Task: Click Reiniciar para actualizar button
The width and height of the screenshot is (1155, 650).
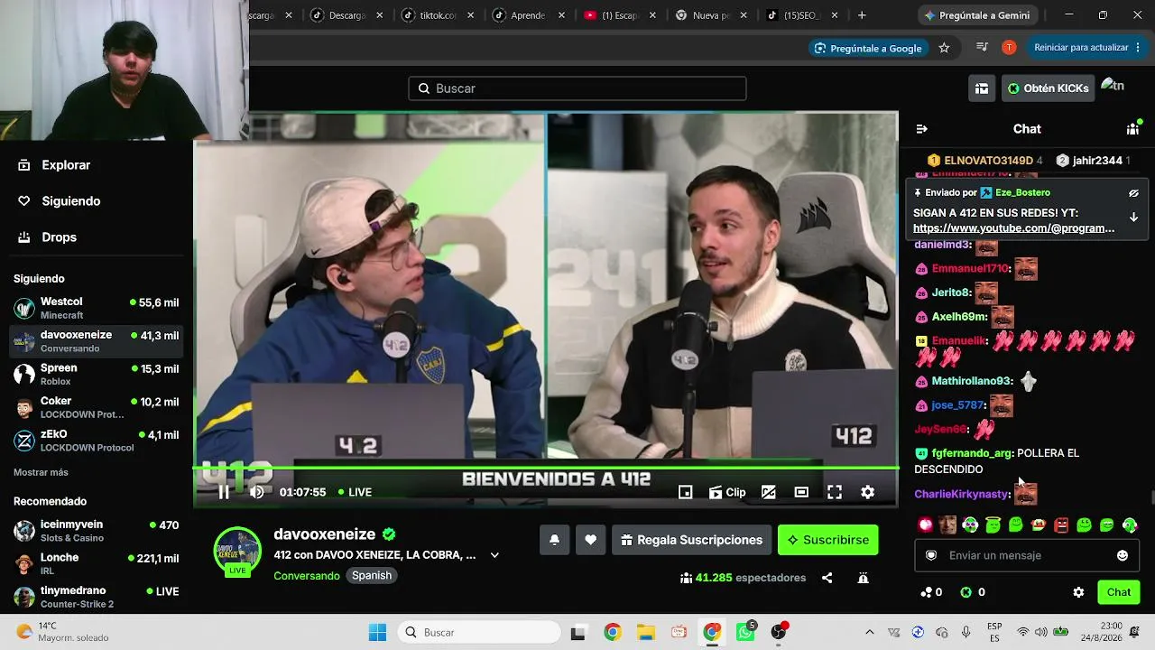Action: tap(1087, 48)
